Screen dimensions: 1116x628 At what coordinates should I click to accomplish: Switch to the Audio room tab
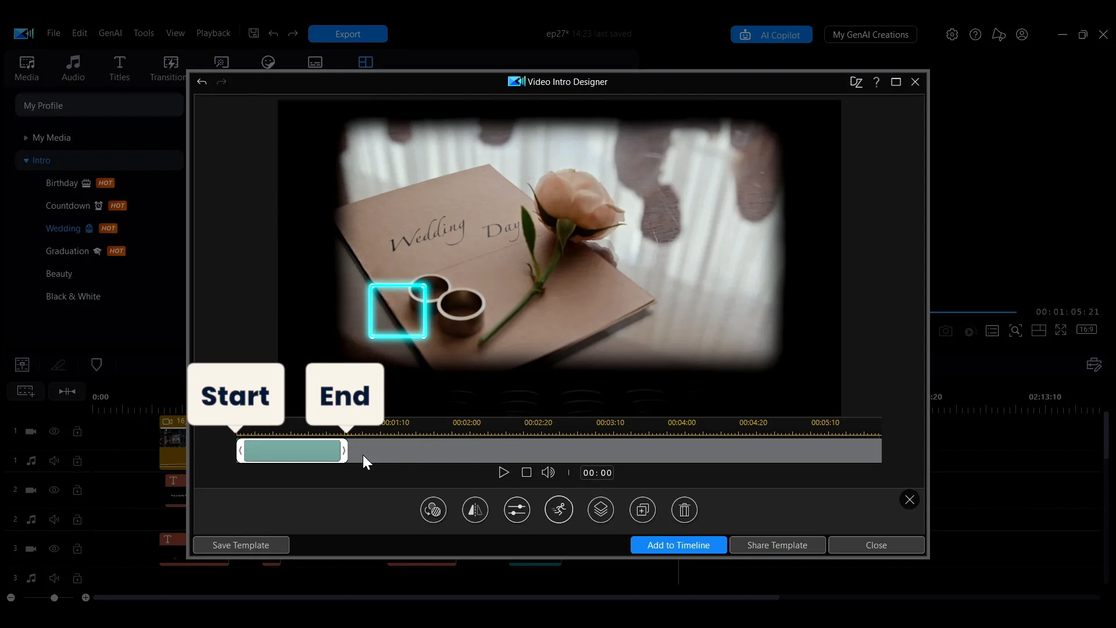point(73,68)
